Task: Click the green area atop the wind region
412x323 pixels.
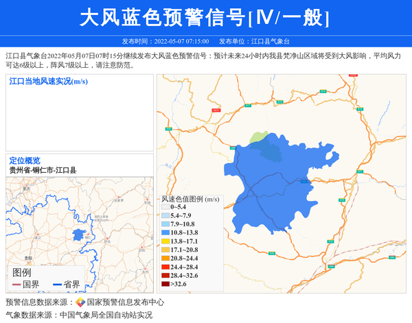Action: tap(258, 138)
